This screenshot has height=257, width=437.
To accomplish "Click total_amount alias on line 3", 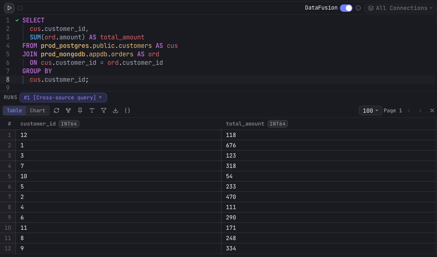I will pyautogui.click(x=122, y=37).
